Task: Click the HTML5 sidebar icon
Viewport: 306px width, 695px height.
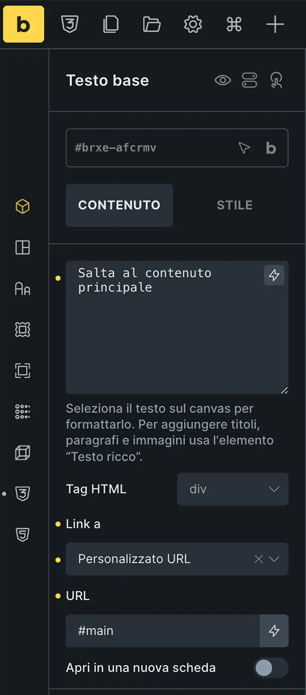Action: [23, 535]
